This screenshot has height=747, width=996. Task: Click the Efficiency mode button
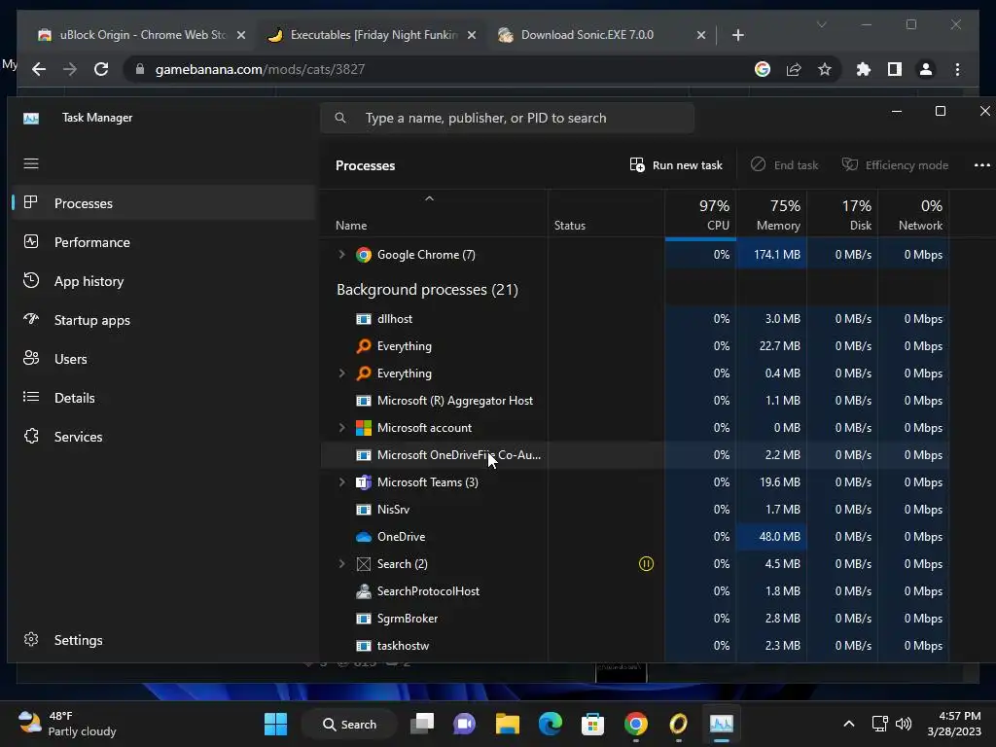895,165
